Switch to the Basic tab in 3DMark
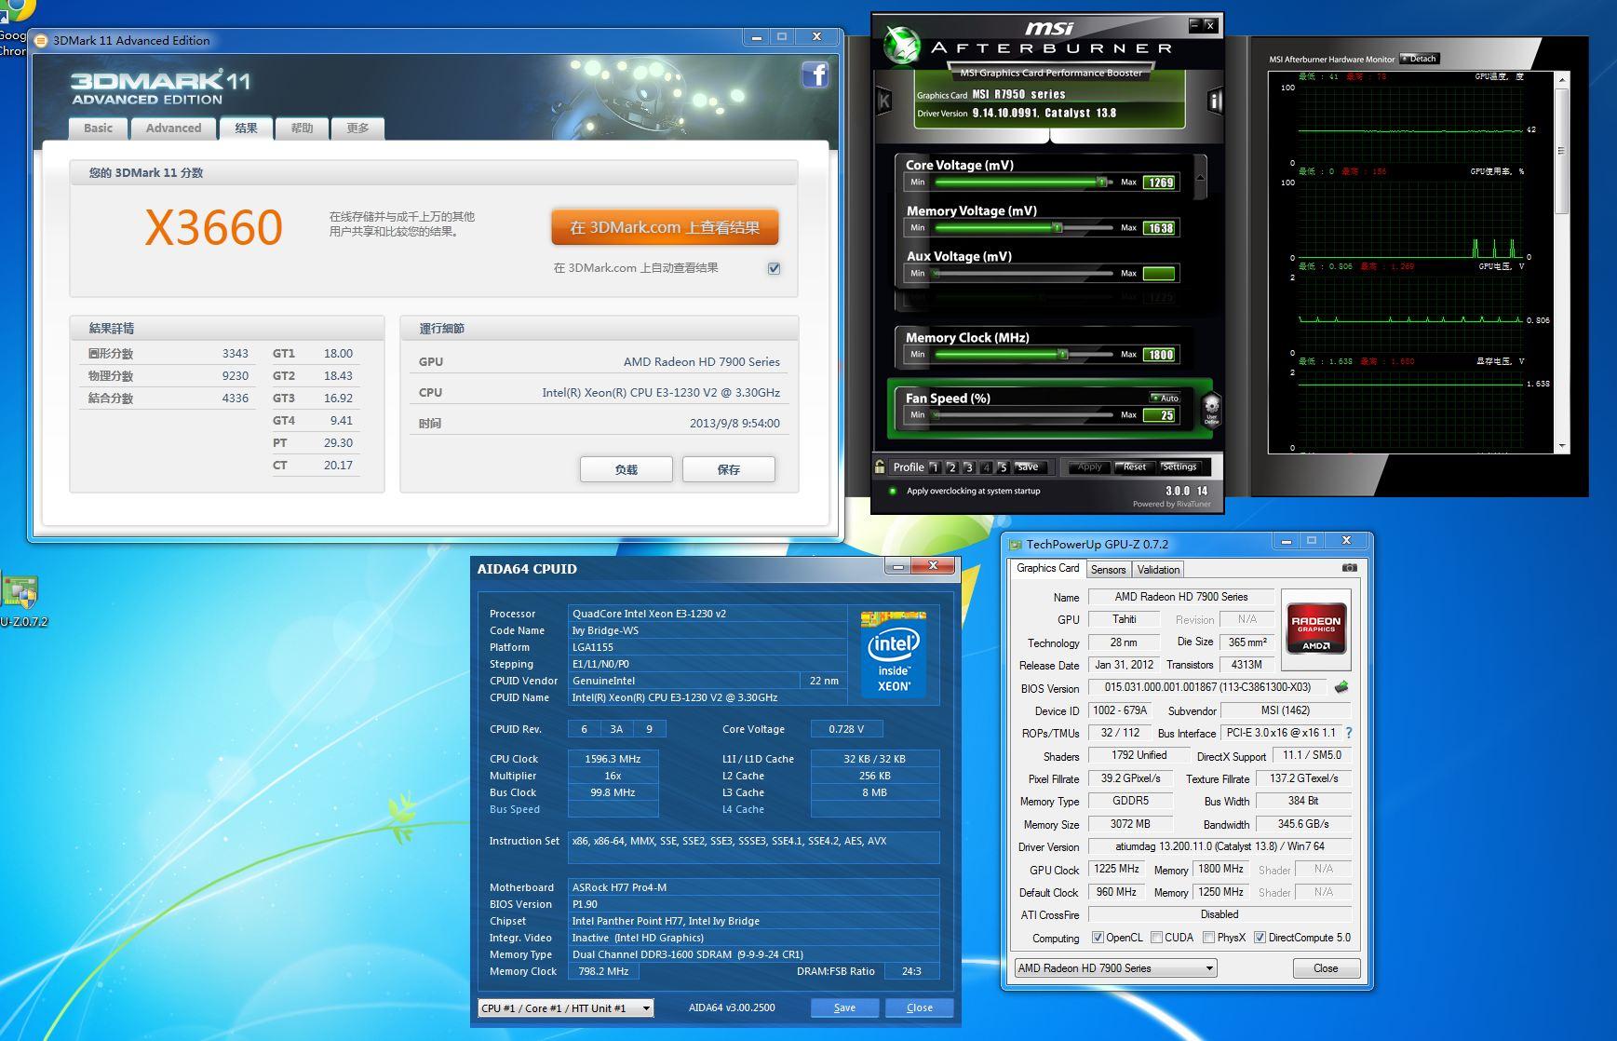 pos(98,128)
